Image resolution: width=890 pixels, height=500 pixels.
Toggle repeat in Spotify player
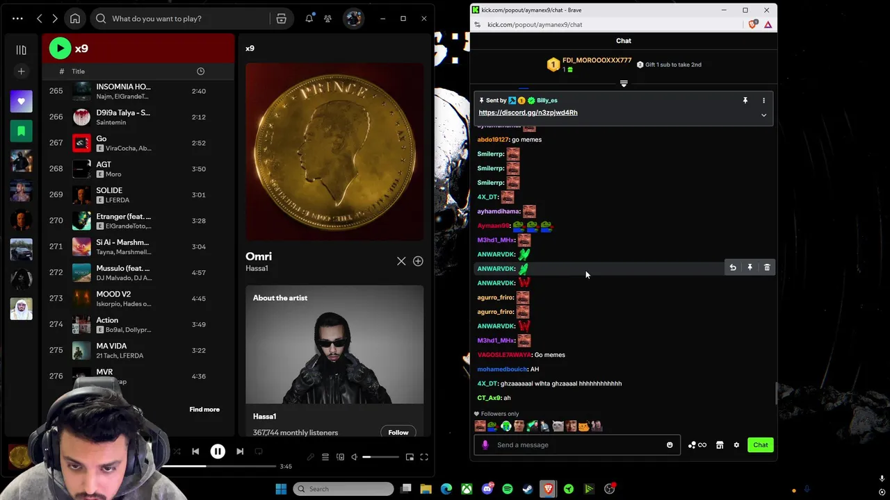click(259, 452)
